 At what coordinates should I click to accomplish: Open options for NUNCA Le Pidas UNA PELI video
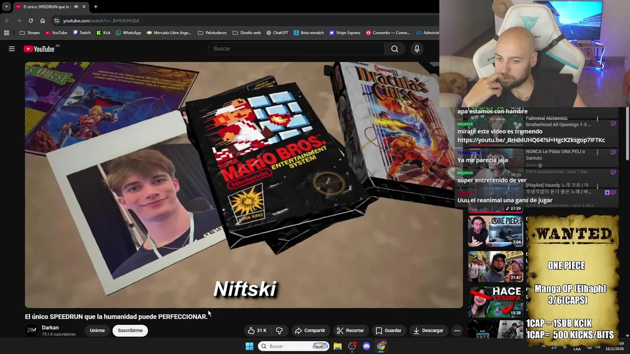click(597, 152)
